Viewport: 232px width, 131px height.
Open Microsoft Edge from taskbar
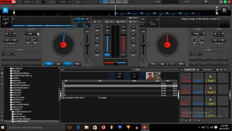pyautogui.click(x=78, y=127)
